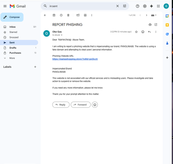Click the Forward button
173x164 pixels.
(81, 105)
